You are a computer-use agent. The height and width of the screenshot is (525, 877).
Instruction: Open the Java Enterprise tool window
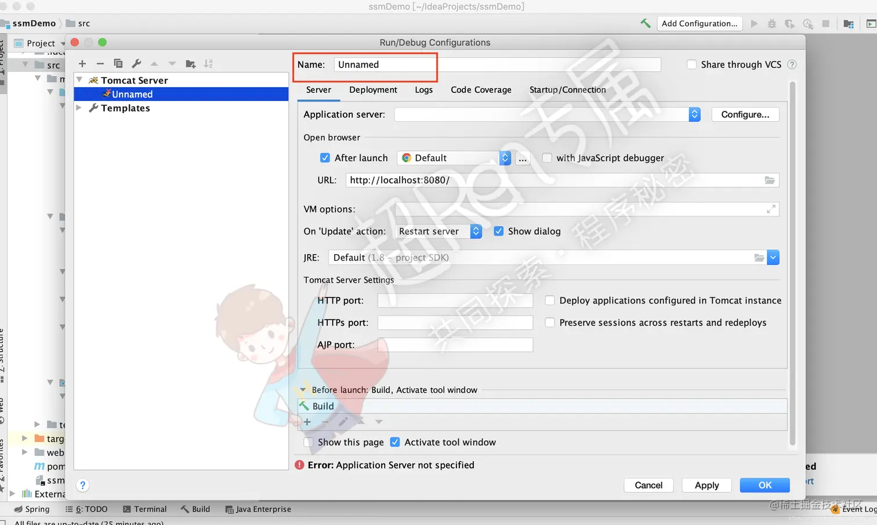tap(258, 509)
